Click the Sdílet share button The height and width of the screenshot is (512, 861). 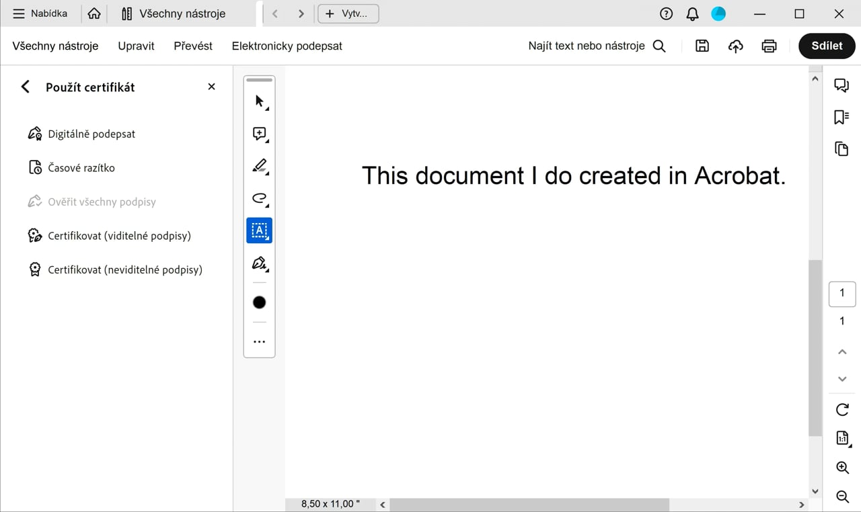click(x=827, y=46)
